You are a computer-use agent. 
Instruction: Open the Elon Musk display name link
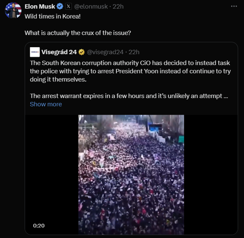tap(40, 6)
